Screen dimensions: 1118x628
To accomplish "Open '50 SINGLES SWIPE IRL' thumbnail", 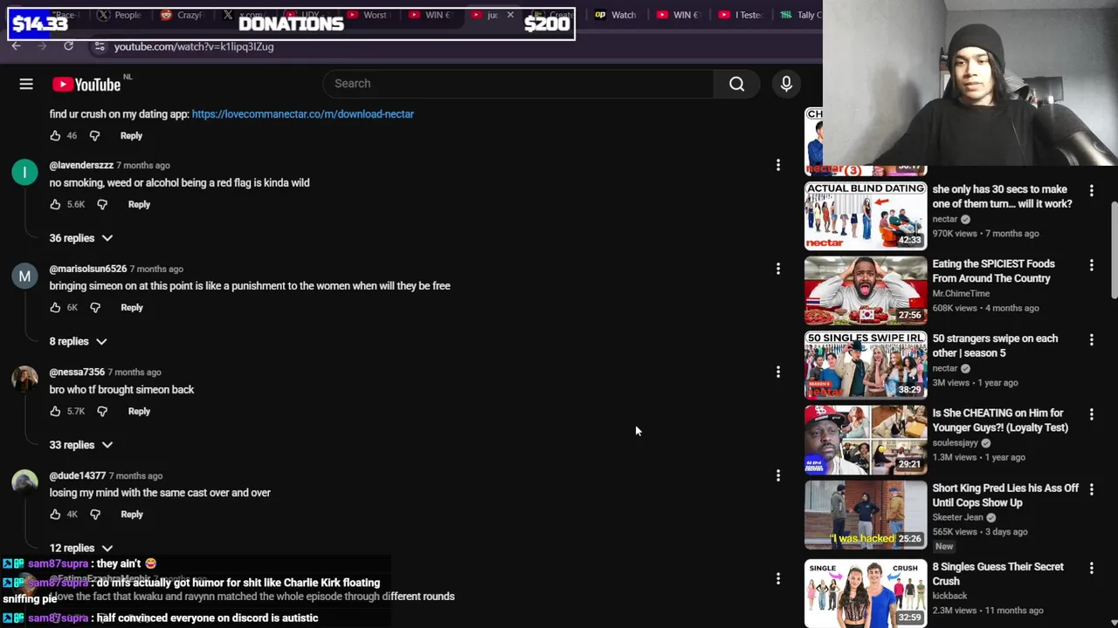I will click(866, 365).
